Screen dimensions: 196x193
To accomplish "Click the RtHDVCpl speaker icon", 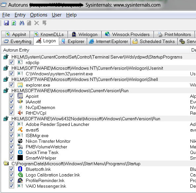I will (x=20, y=113).
